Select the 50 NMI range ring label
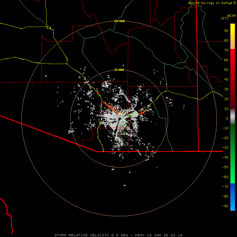The image size is (237, 237). click(x=119, y=70)
